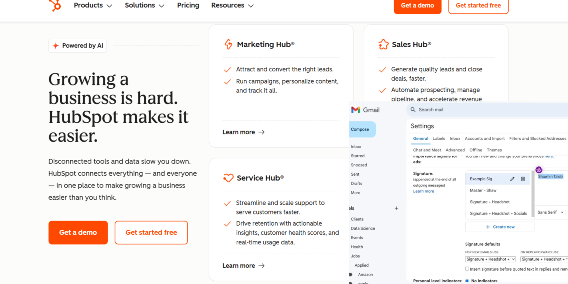Click the Service Hub heart icon
The height and width of the screenshot is (284, 568).
pyautogui.click(x=229, y=178)
